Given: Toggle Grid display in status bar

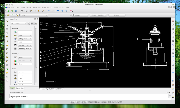Looking at the screenshot, I should coord(78,102).
